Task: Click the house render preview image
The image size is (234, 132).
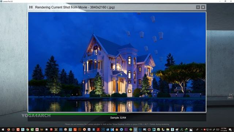Action: (117, 62)
